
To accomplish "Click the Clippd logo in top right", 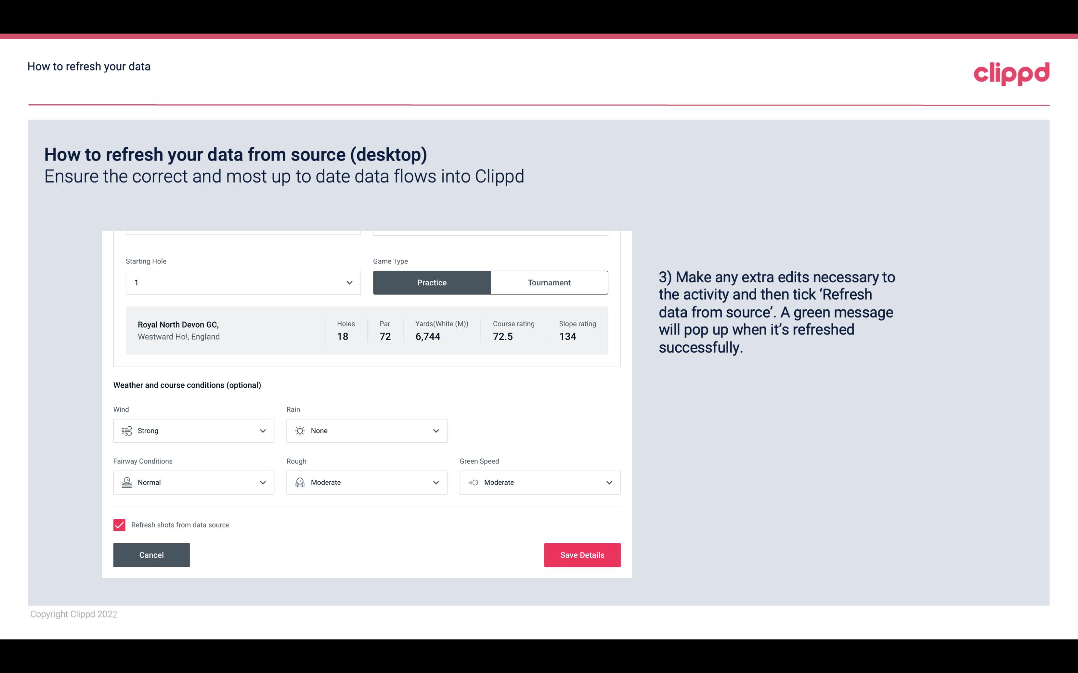I will pos(1012,71).
